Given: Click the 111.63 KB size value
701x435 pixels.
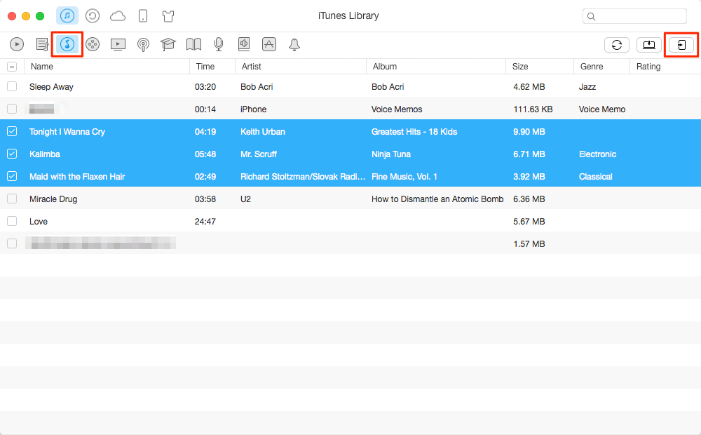Looking at the screenshot, I should click(533, 109).
